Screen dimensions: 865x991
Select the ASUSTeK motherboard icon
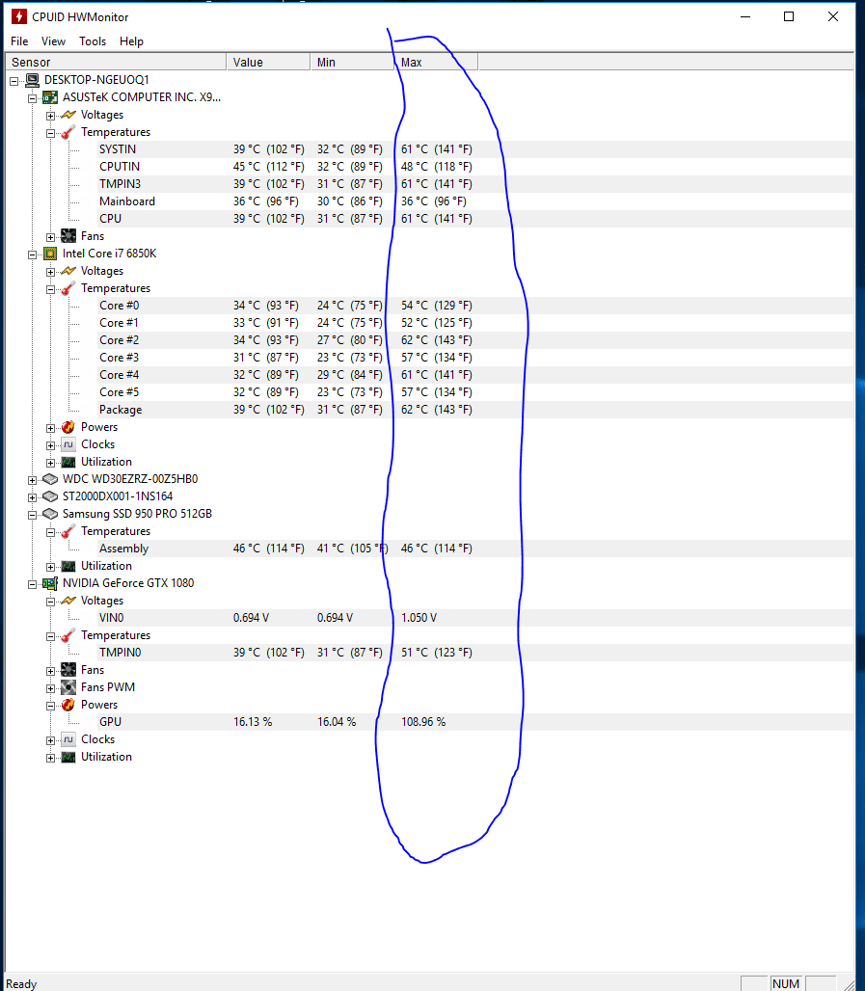(x=50, y=97)
